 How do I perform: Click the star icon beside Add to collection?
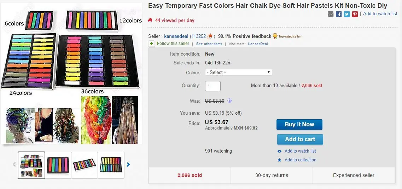coord(280,160)
